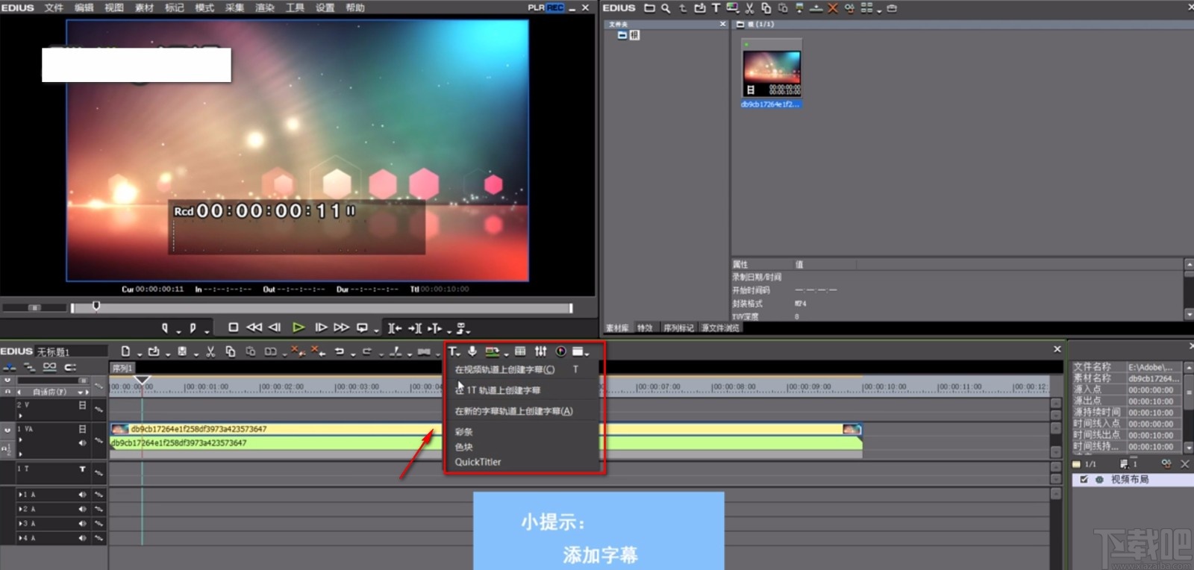Open the vectorscope icon in the timeline toolbar
The width and height of the screenshot is (1194, 570).
pos(560,351)
